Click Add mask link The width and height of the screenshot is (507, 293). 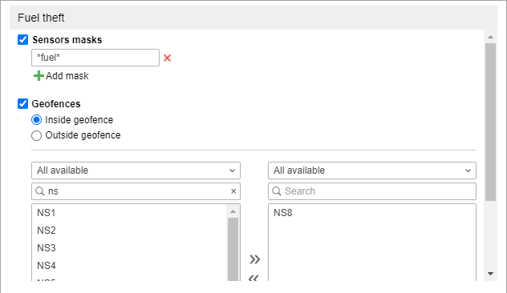tap(67, 76)
